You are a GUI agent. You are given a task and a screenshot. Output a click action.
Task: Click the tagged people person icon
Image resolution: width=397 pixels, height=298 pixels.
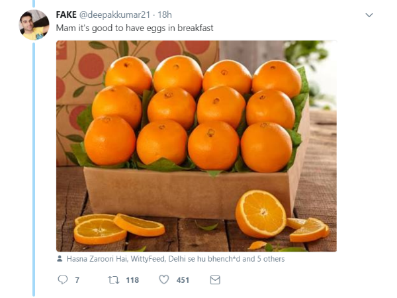(x=60, y=259)
